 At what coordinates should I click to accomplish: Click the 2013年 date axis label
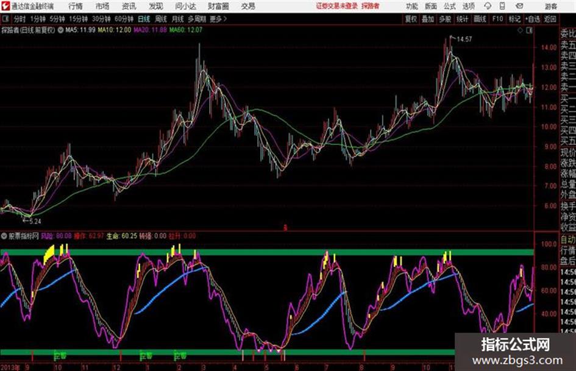tap(10, 367)
